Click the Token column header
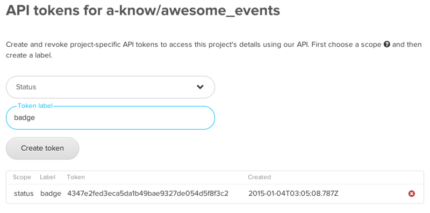 point(76,177)
